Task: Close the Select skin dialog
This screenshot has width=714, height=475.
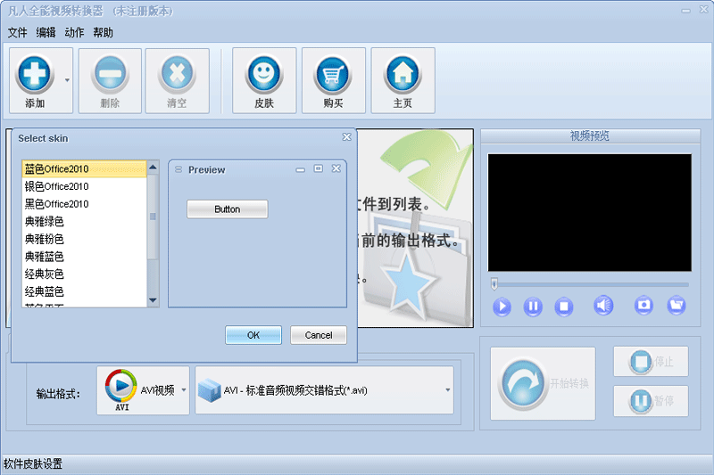Action: [346, 137]
